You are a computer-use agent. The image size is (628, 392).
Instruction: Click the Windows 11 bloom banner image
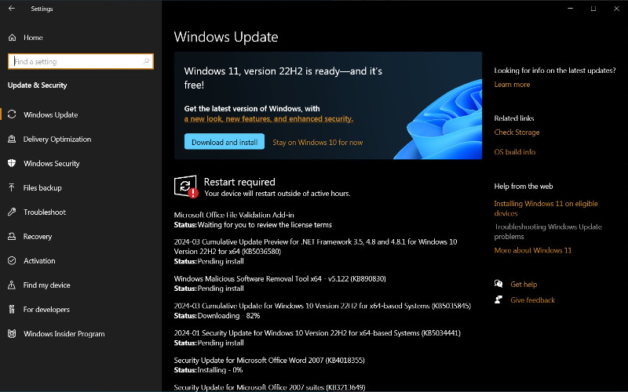pos(439,120)
